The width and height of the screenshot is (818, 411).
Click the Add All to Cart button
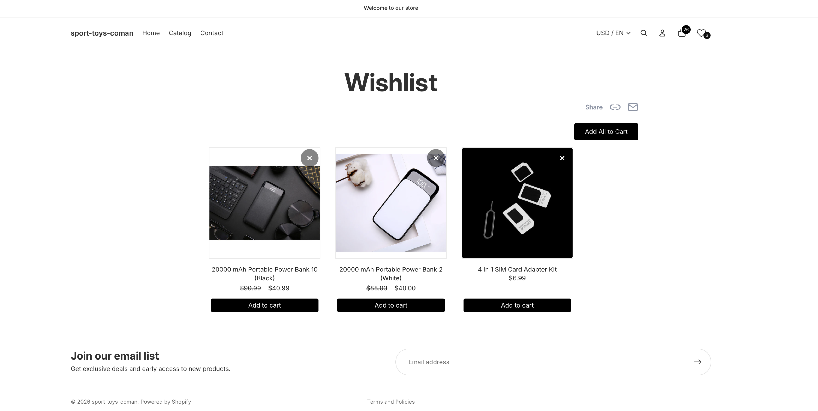(x=606, y=132)
